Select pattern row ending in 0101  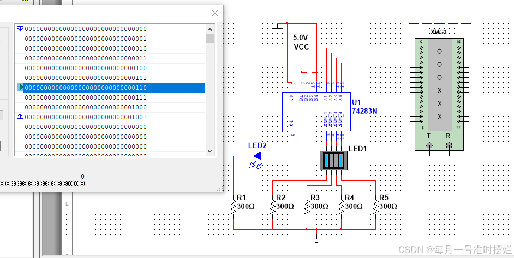click(115, 78)
